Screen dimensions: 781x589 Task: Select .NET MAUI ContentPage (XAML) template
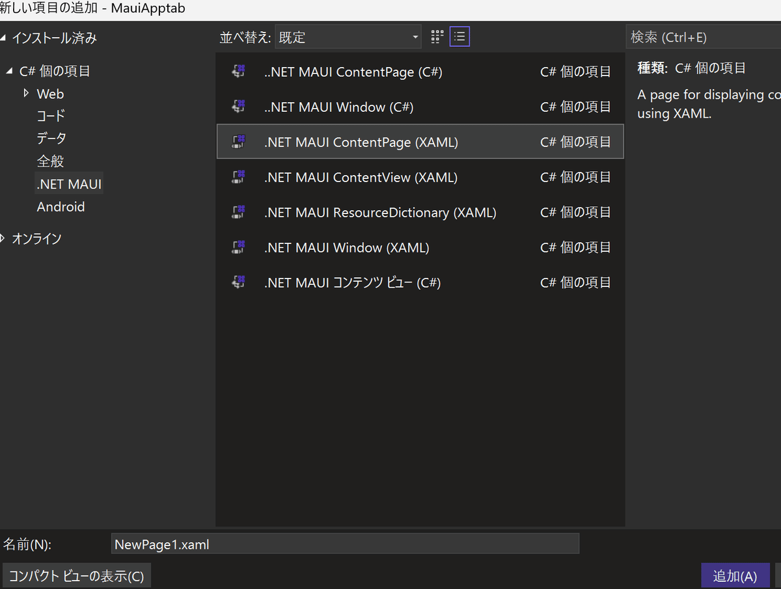coord(420,142)
